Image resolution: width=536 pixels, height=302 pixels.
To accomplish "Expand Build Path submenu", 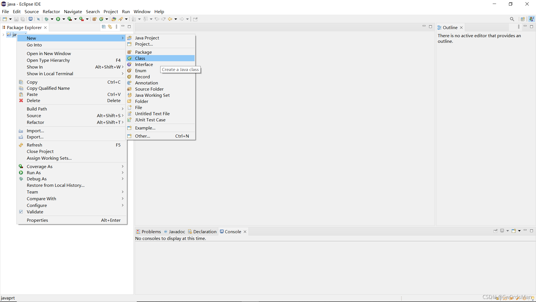I will [71, 109].
